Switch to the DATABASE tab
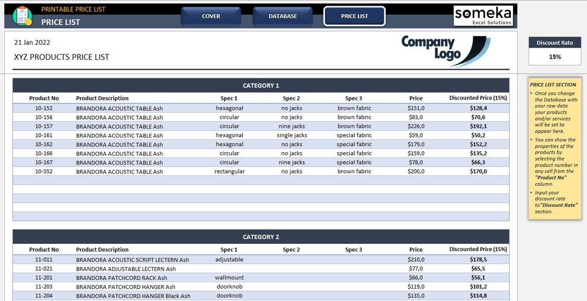The width and height of the screenshot is (587, 301). tap(283, 16)
